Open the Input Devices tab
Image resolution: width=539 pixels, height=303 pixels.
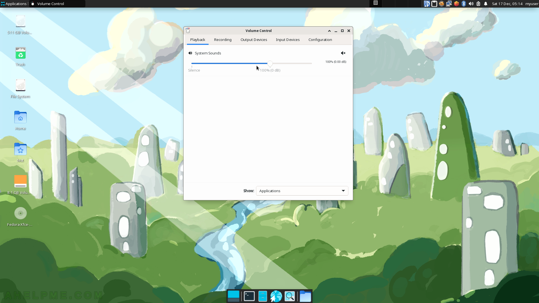click(288, 40)
